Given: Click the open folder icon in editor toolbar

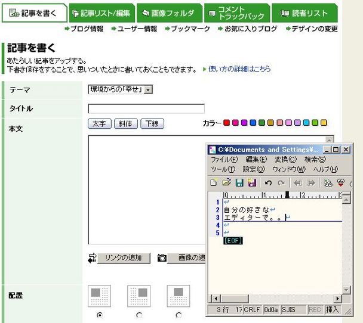Looking at the screenshot, I should [x=227, y=182].
